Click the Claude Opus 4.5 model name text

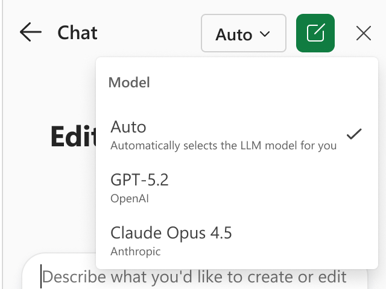[171, 232]
